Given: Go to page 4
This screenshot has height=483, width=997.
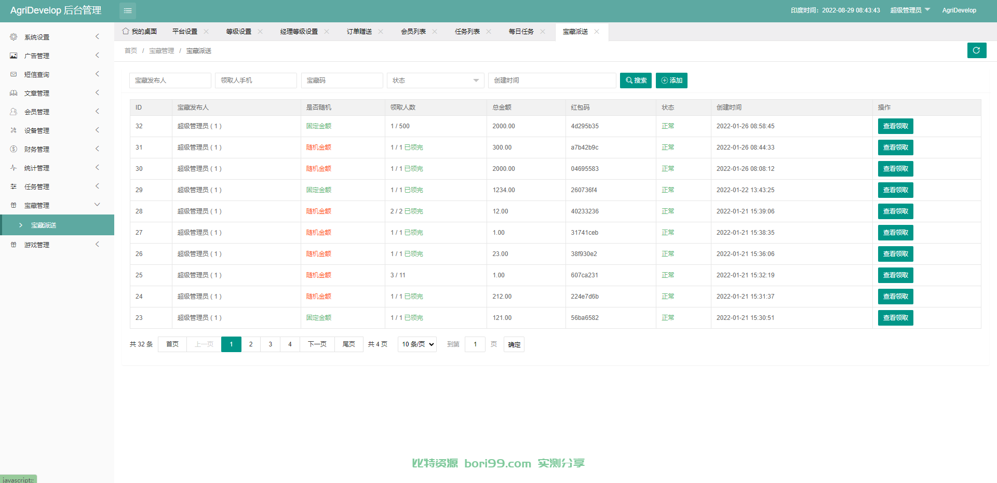Looking at the screenshot, I should click(x=290, y=344).
